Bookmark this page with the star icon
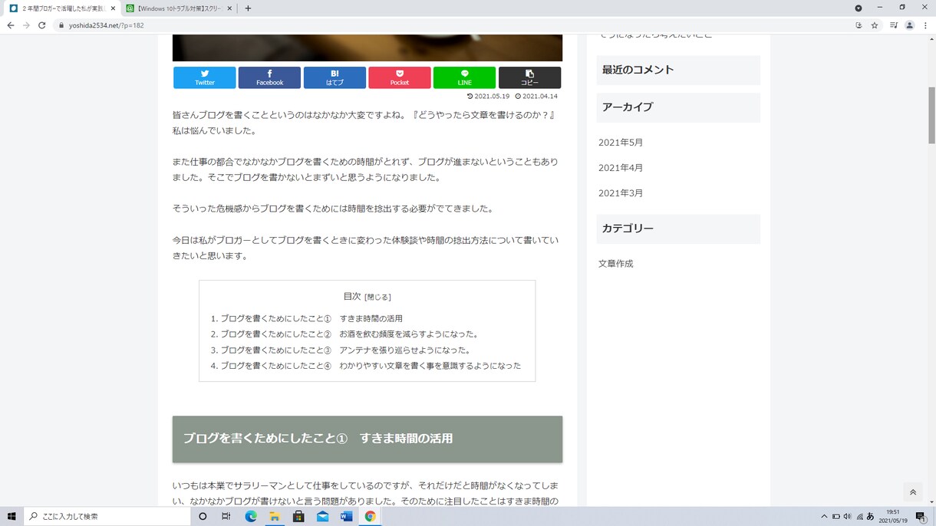936x526 pixels. click(875, 25)
